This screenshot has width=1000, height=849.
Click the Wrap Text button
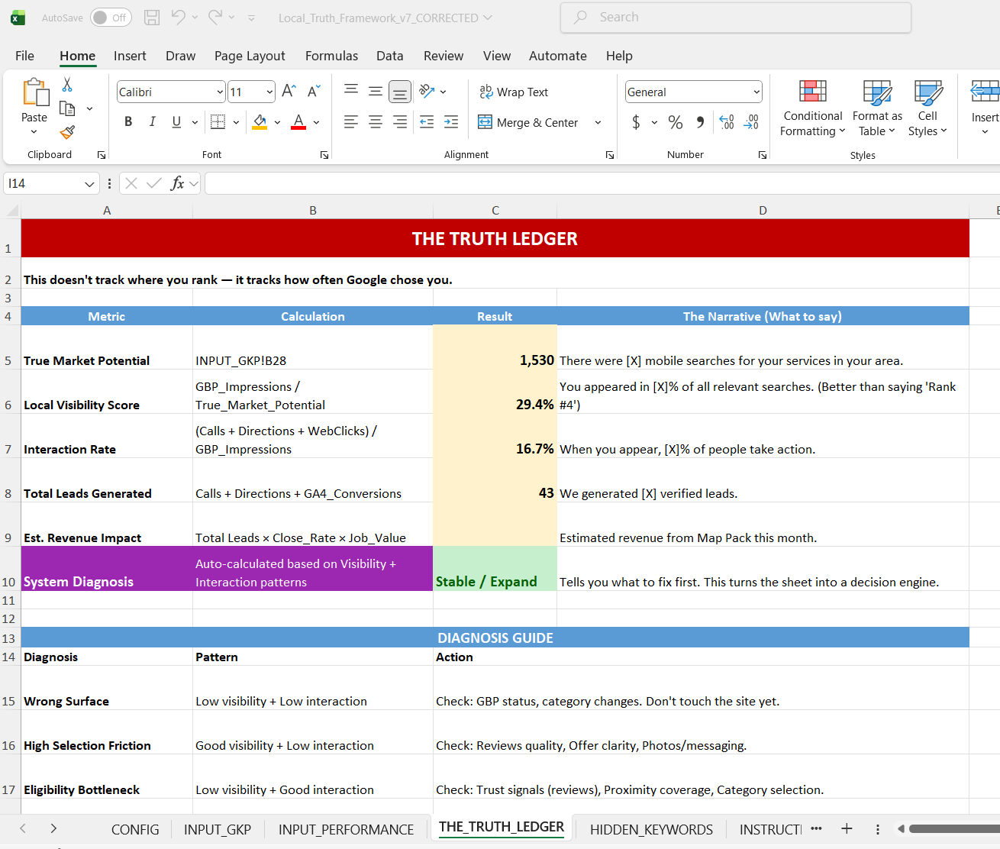514,92
